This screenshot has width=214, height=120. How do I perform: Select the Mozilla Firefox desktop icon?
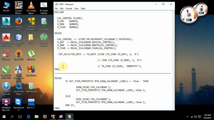pyautogui.click(x=19, y=24)
